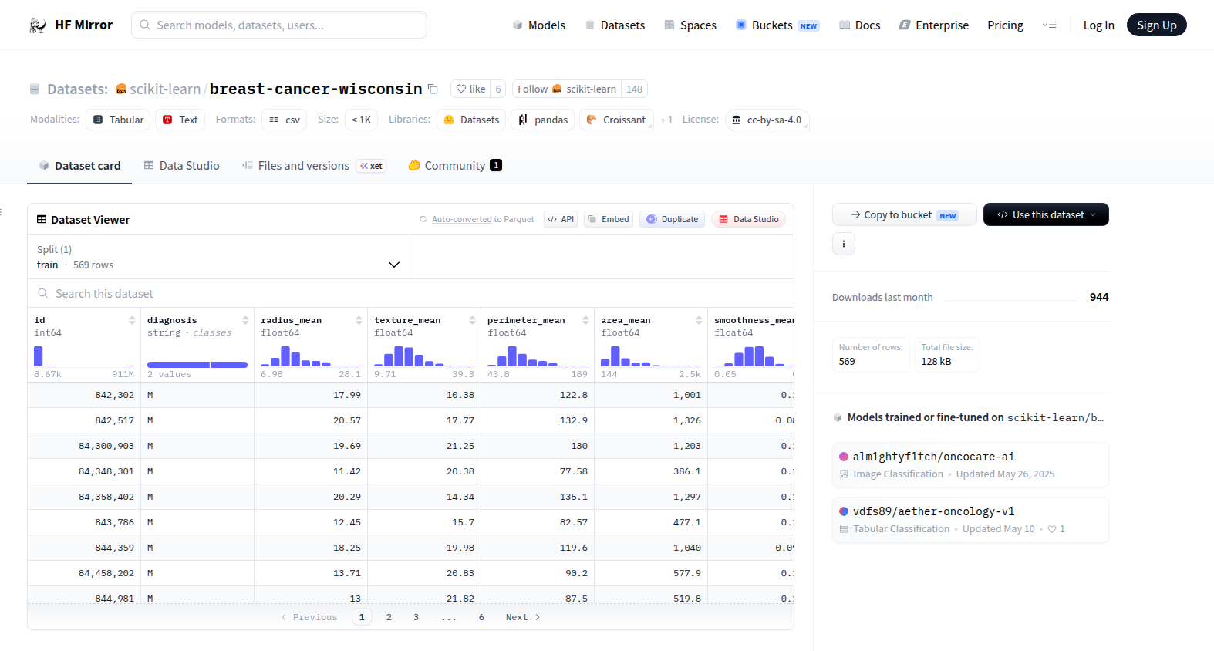Open the Spaces menu item

click(690, 25)
